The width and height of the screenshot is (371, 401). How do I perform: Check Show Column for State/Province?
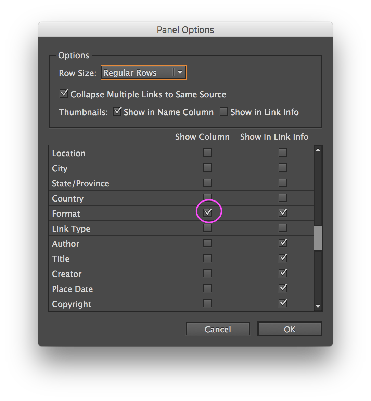[x=207, y=183]
